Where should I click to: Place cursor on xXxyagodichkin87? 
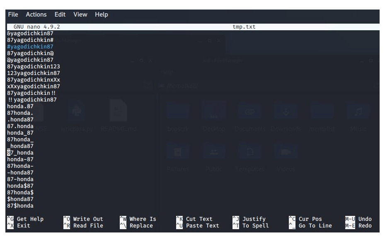34,86
